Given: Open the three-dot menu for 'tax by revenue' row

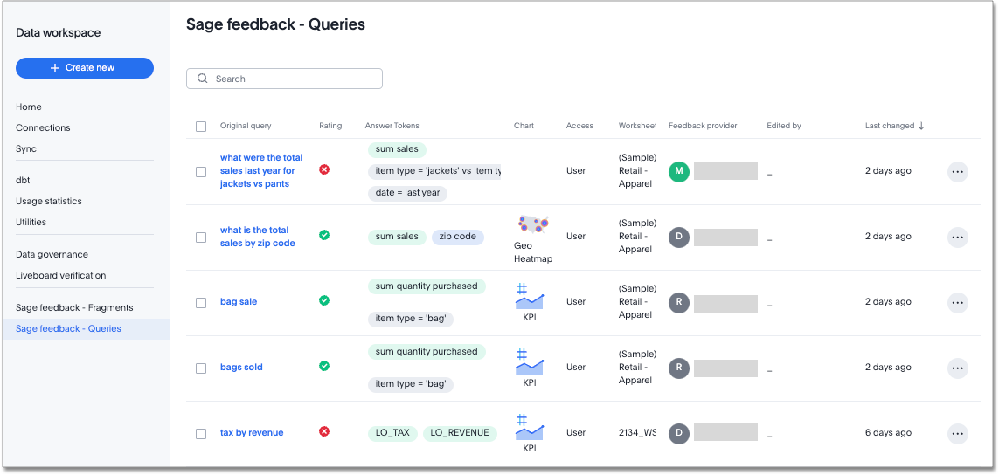Looking at the screenshot, I should [957, 434].
